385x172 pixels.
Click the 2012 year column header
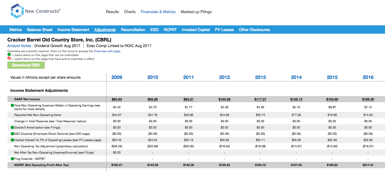click(x=225, y=78)
